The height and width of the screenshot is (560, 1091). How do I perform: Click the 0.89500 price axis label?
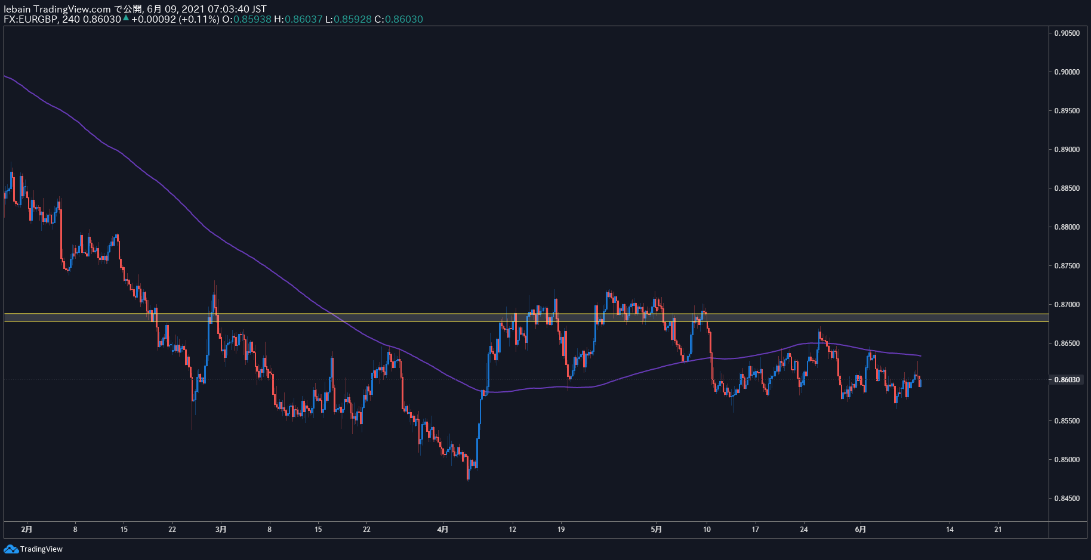pyautogui.click(x=1067, y=111)
